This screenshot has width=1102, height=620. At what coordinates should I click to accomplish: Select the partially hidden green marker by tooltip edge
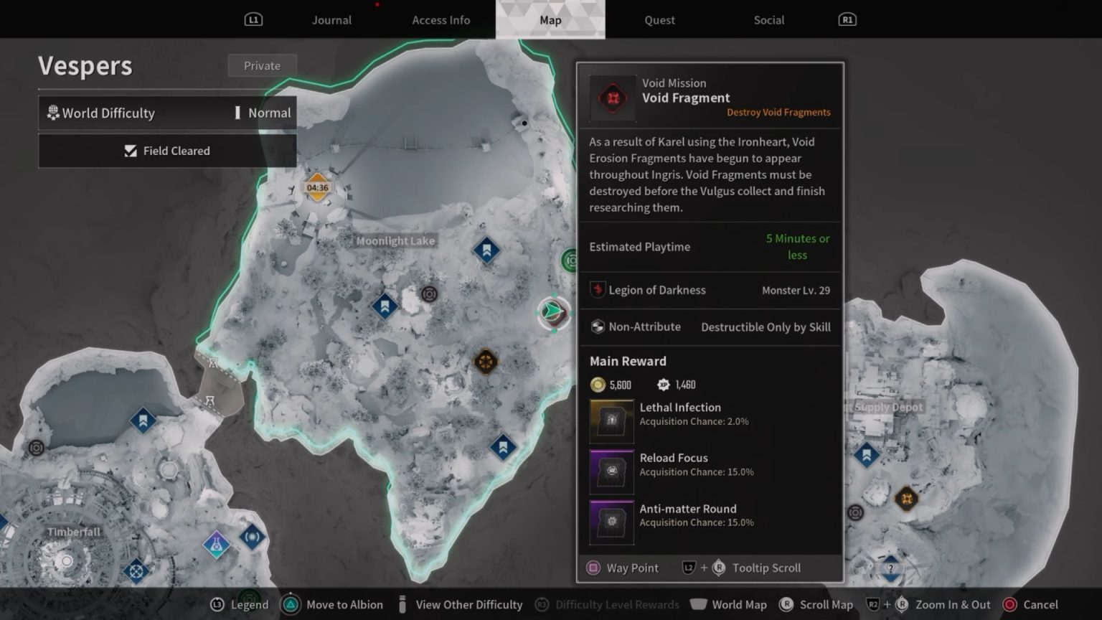coord(569,260)
